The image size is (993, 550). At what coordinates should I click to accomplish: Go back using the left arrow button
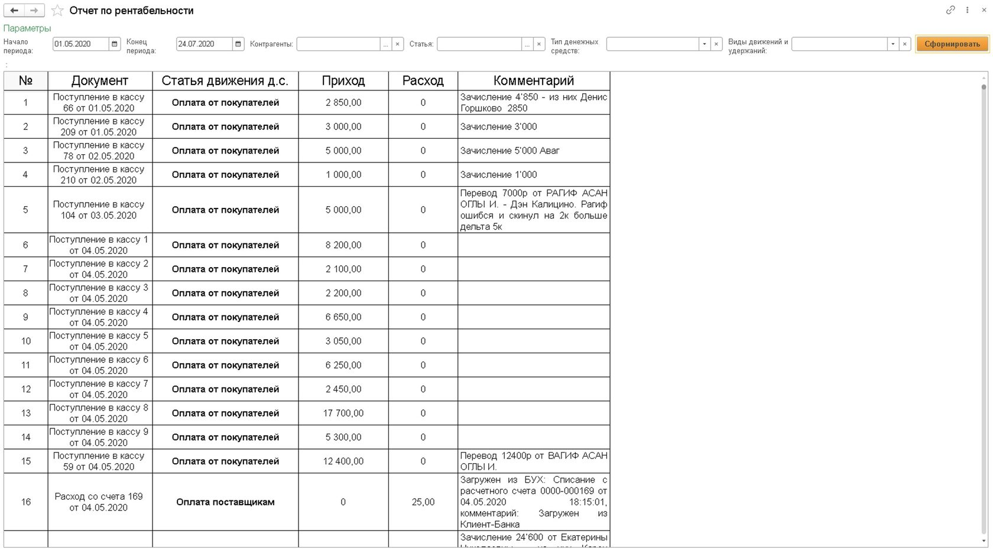tap(14, 11)
